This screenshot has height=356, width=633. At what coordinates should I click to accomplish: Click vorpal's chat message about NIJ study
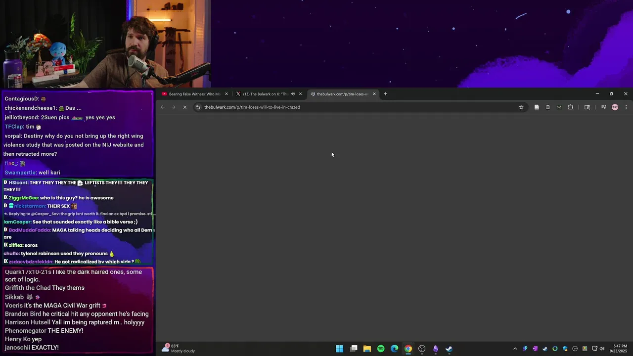tap(74, 145)
